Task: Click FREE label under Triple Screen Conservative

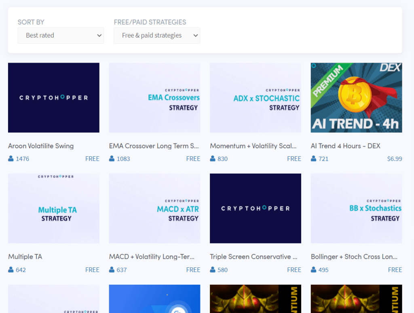Action: [x=294, y=270]
